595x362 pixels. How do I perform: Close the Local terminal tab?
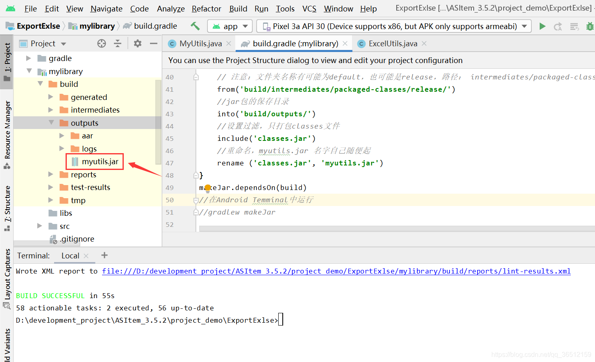[86, 256]
